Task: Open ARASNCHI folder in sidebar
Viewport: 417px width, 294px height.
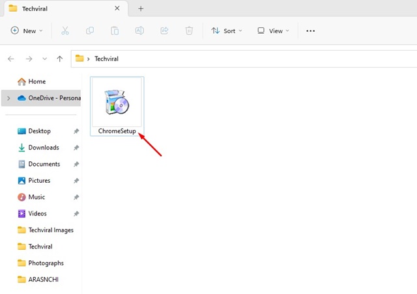Action: (x=43, y=279)
